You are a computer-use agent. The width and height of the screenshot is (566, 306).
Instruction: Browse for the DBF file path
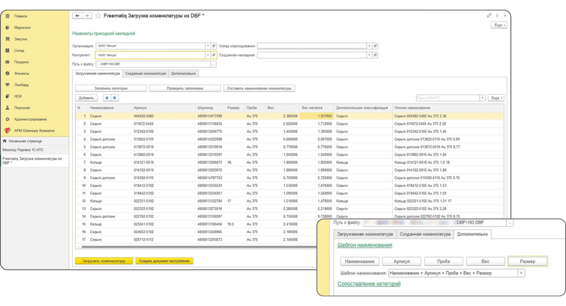pos(213,64)
